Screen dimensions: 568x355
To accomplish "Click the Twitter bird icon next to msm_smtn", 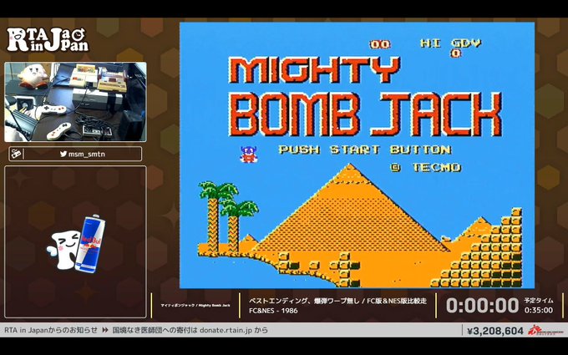I will pos(63,154).
